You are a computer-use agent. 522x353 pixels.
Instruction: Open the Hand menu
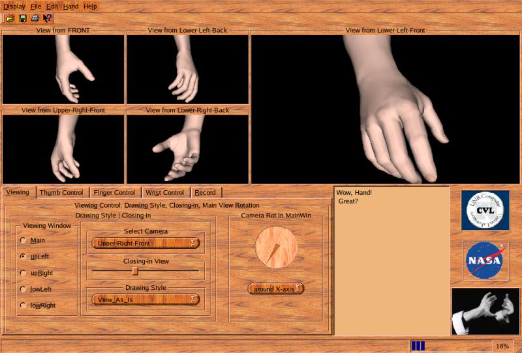(x=70, y=7)
